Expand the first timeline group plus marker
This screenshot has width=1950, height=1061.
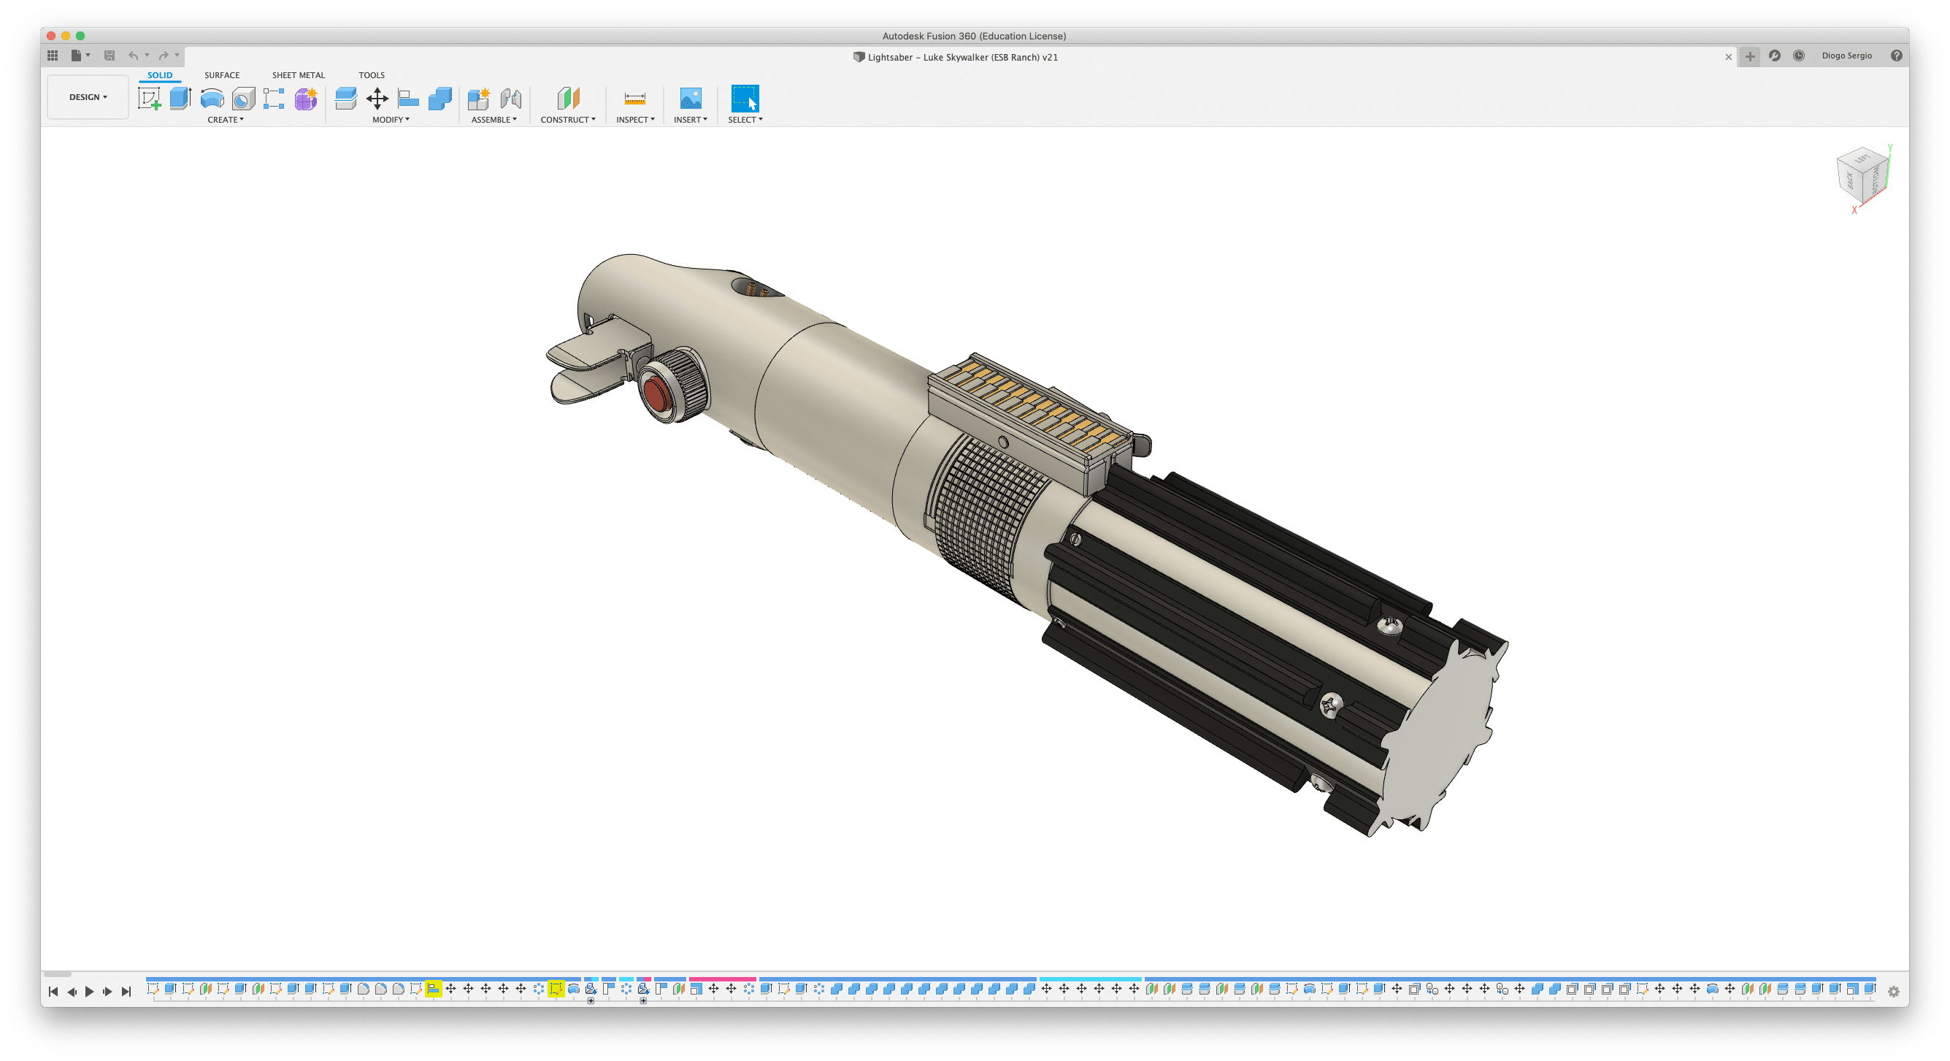tap(591, 1001)
